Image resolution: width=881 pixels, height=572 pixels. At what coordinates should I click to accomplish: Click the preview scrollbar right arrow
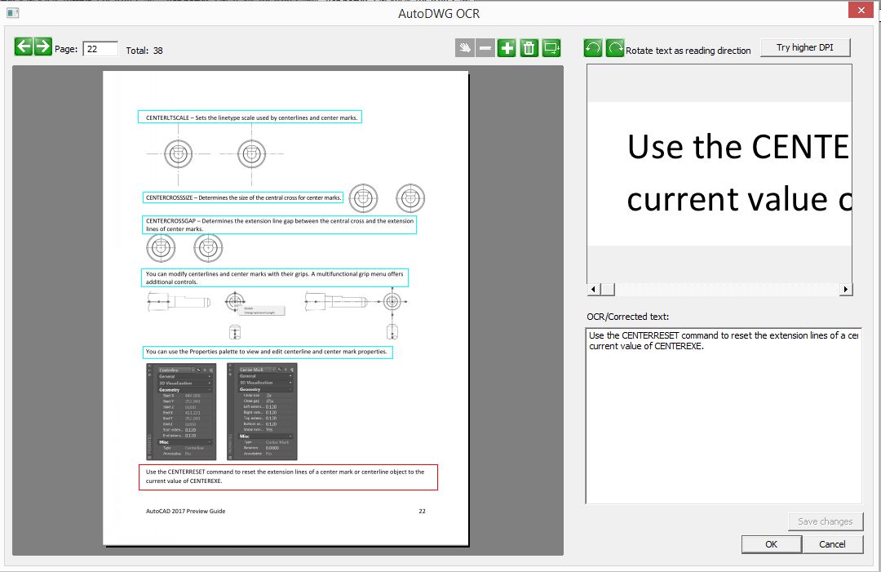point(847,289)
